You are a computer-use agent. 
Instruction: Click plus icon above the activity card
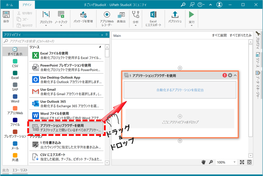[x=180, y=68]
